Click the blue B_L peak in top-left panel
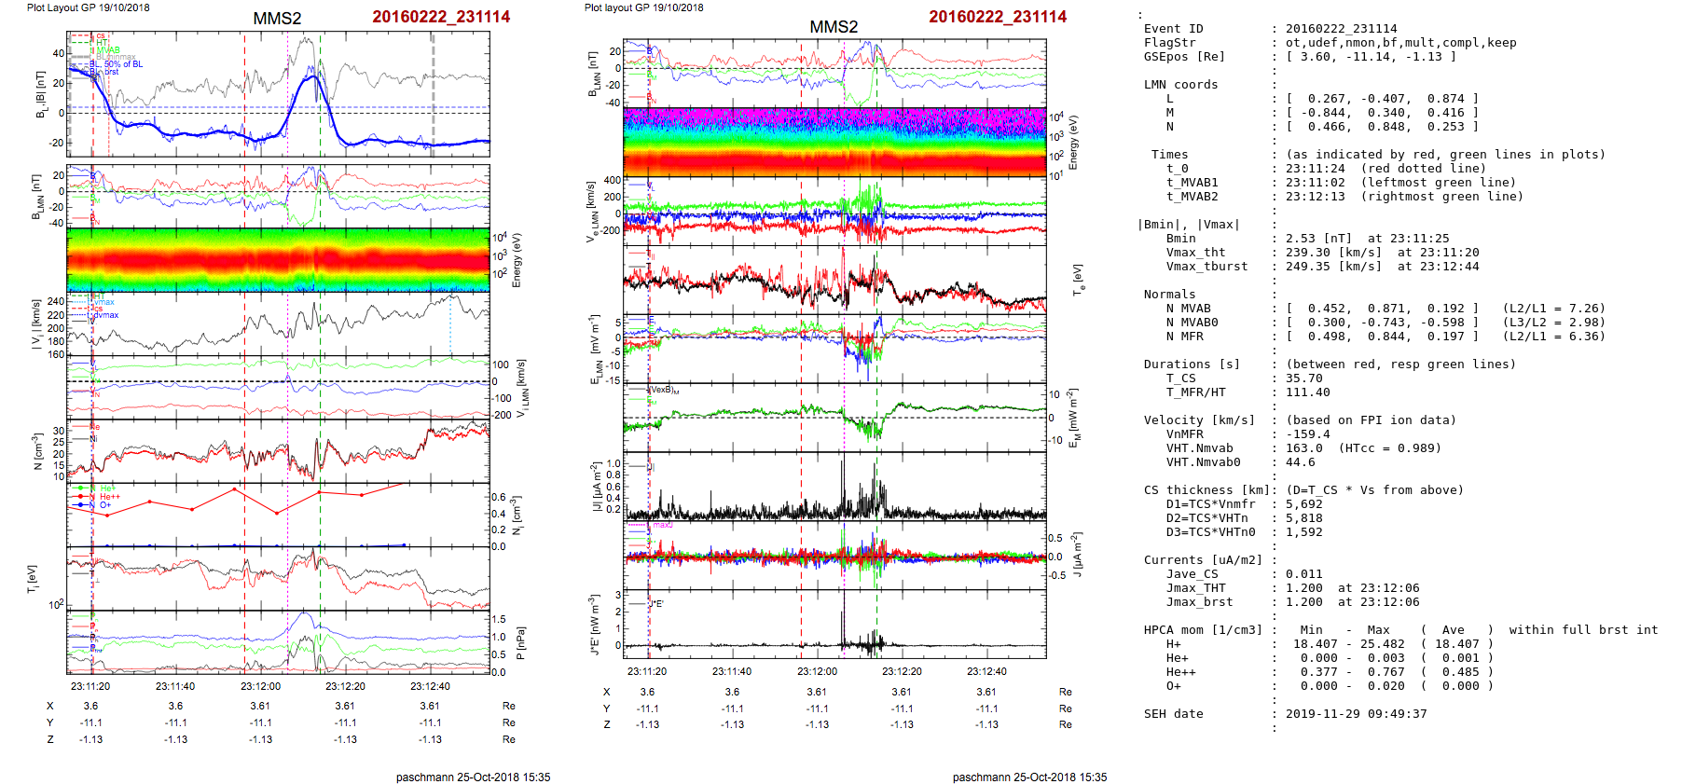The image size is (1682, 784). (306, 78)
